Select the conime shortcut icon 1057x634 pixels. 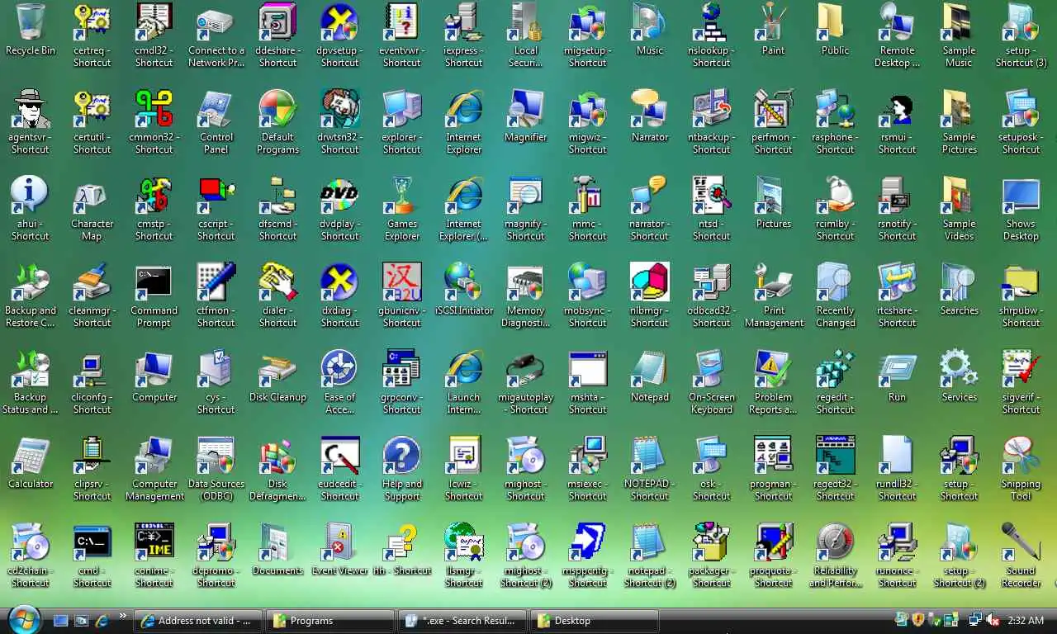pyautogui.click(x=154, y=556)
